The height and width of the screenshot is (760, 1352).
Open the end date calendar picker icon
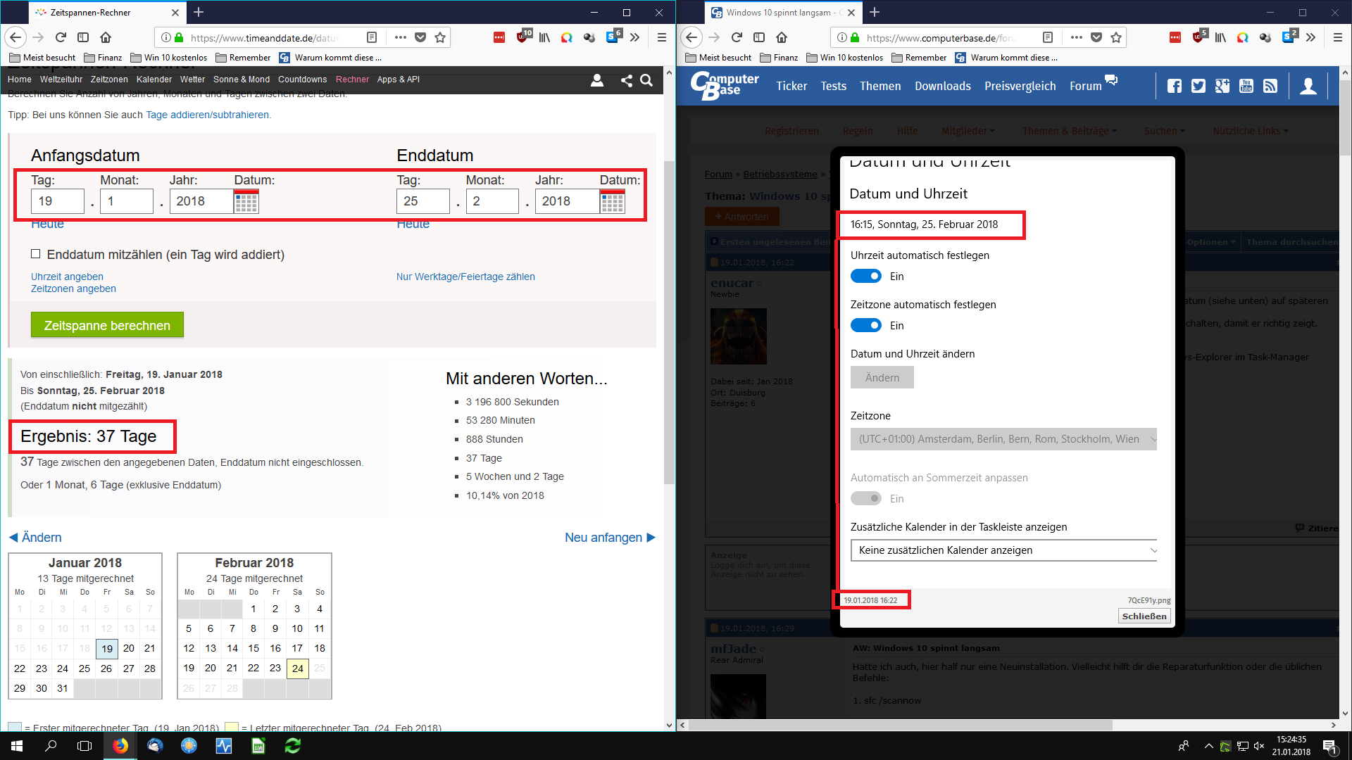(612, 202)
